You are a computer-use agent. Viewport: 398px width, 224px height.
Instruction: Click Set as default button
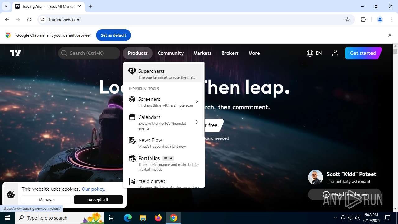[113, 35]
